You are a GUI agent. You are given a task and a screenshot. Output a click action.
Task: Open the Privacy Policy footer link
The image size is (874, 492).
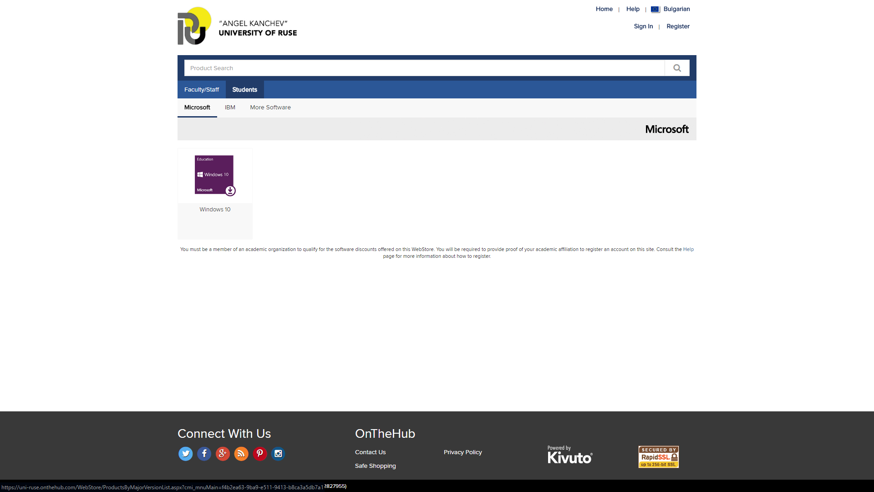462,452
